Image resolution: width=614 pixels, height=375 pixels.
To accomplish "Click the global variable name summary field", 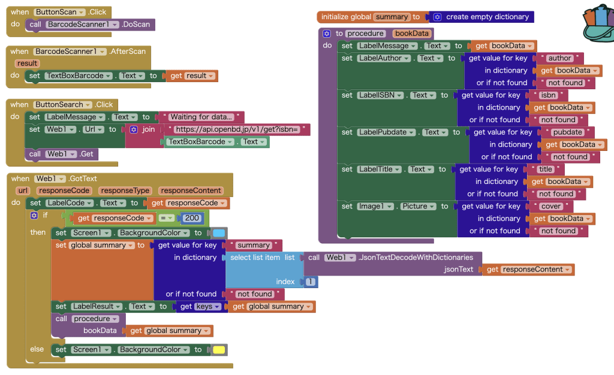I will click(x=392, y=17).
